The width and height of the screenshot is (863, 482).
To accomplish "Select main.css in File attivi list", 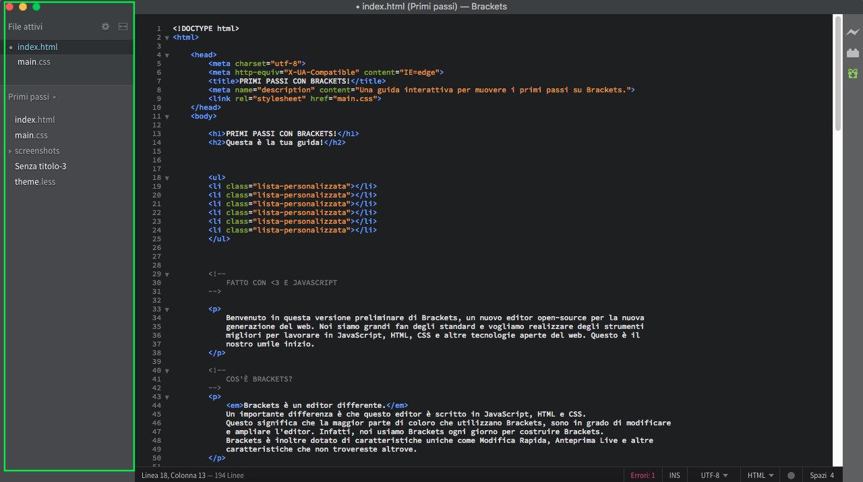I will (x=34, y=62).
